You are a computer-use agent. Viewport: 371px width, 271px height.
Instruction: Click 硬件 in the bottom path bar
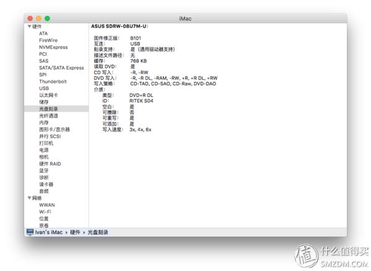[x=75, y=232]
